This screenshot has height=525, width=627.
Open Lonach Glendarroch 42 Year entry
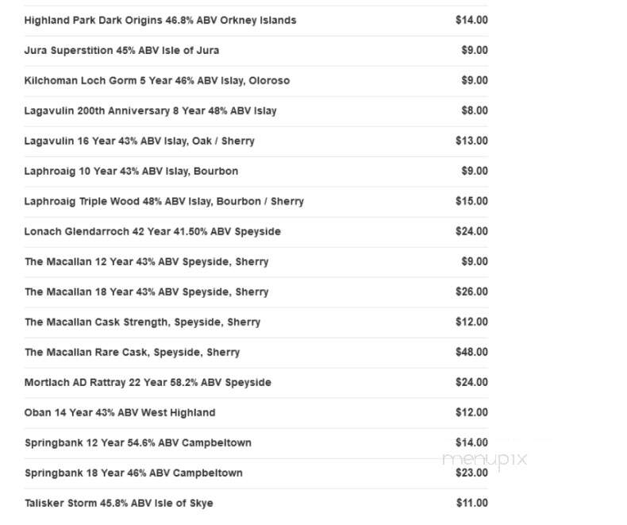pos(256,232)
